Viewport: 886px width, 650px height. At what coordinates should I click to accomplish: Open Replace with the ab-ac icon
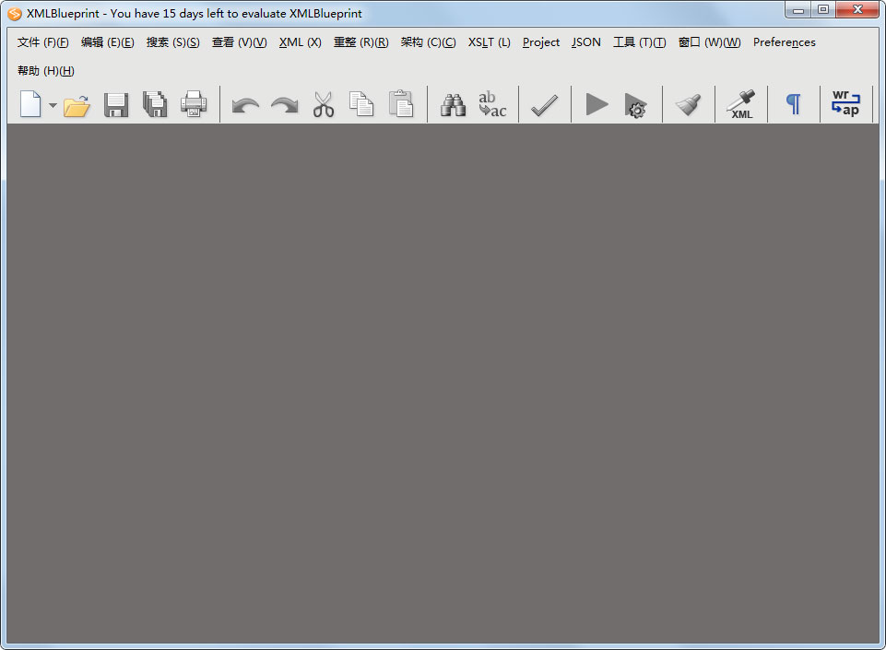(x=492, y=104)
